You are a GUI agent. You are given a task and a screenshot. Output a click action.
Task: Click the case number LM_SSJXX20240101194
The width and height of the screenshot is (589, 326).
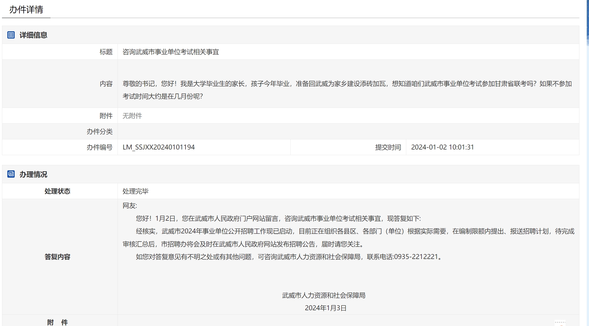click(158, 147)
